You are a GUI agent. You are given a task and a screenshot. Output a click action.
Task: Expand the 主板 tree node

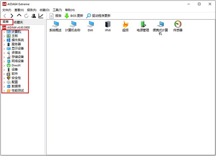(4, 36)
